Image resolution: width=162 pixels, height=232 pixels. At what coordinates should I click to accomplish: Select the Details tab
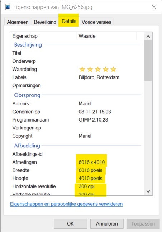(x=69, y=21)
